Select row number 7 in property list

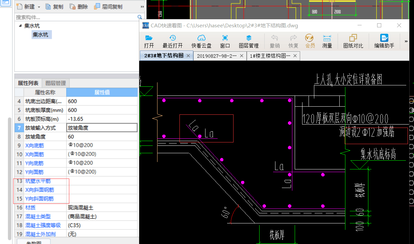point(19,128)
